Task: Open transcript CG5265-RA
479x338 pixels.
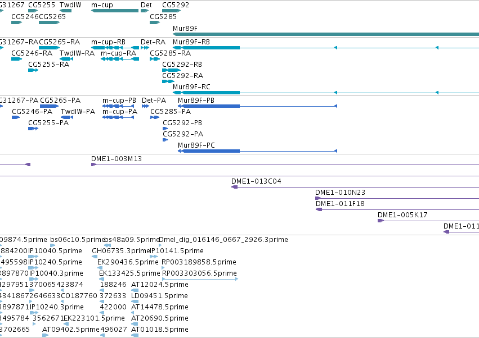Action: click(x=49, y=48)
